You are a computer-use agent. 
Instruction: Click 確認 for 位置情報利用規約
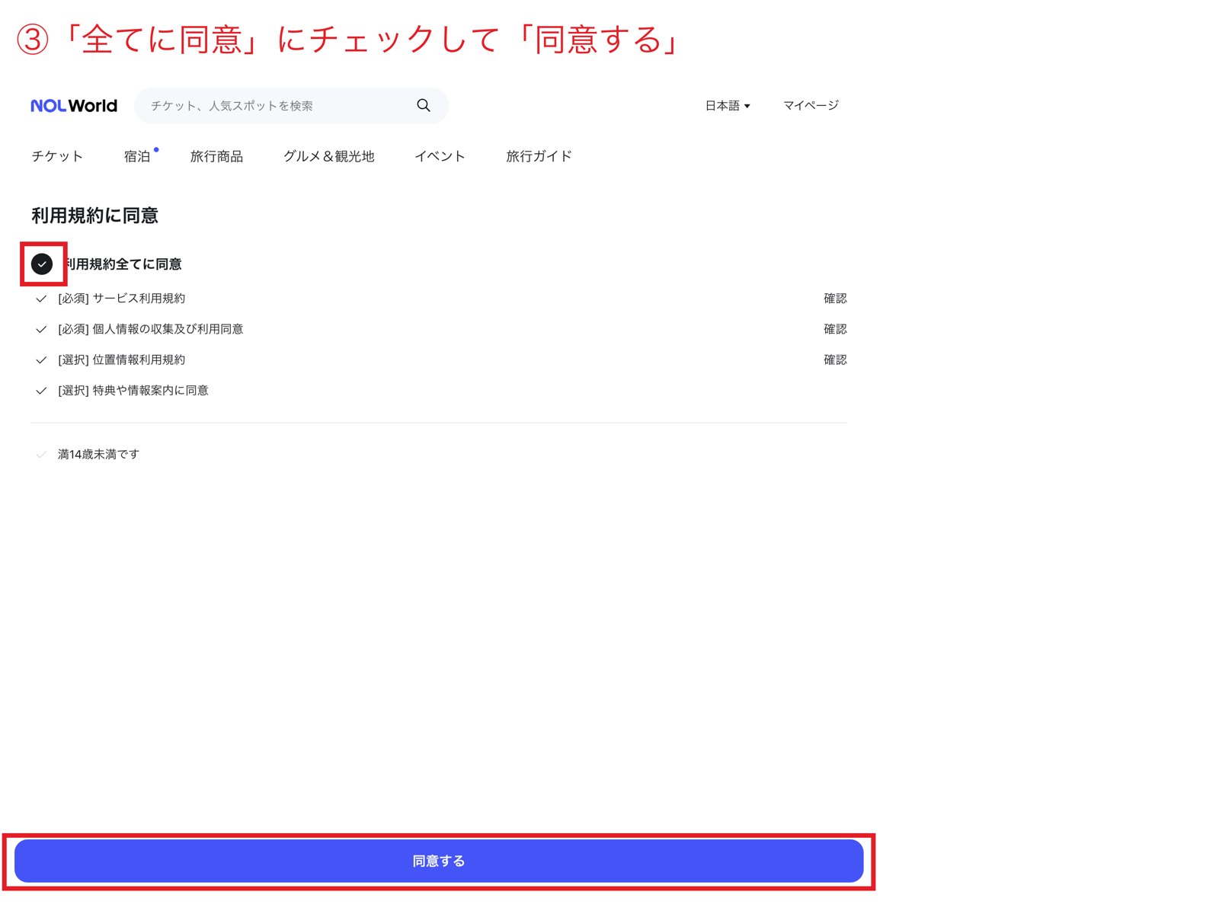[x=835, y=360]
